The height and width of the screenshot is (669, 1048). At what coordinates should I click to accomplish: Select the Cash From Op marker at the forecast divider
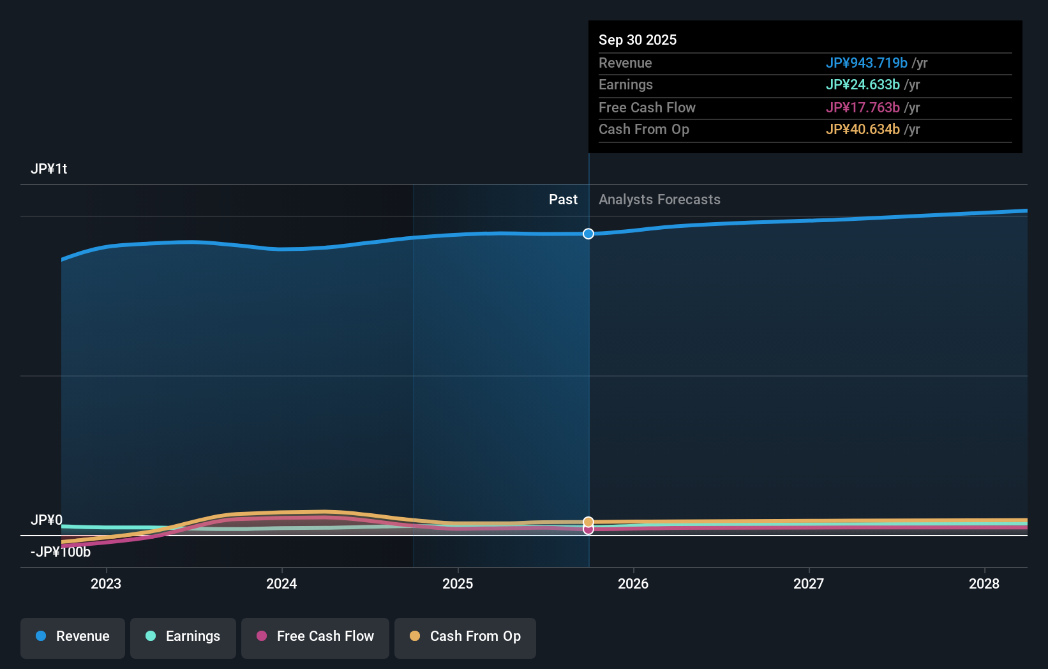[x=588, y=521]
